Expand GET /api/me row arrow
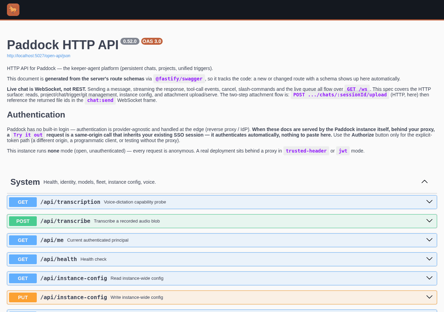This screenshot has width=444, height=312. click(429, 240)
